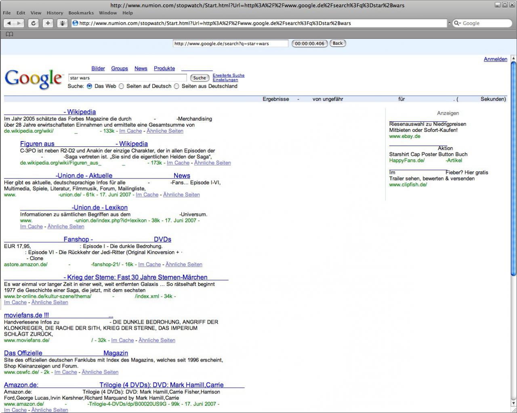Open the Groups link
This screenshot has height=413, width=517.
[x=120, y=69]
